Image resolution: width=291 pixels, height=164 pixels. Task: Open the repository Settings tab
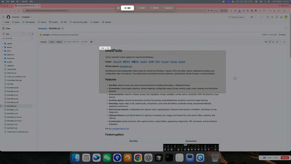(107, 22)
